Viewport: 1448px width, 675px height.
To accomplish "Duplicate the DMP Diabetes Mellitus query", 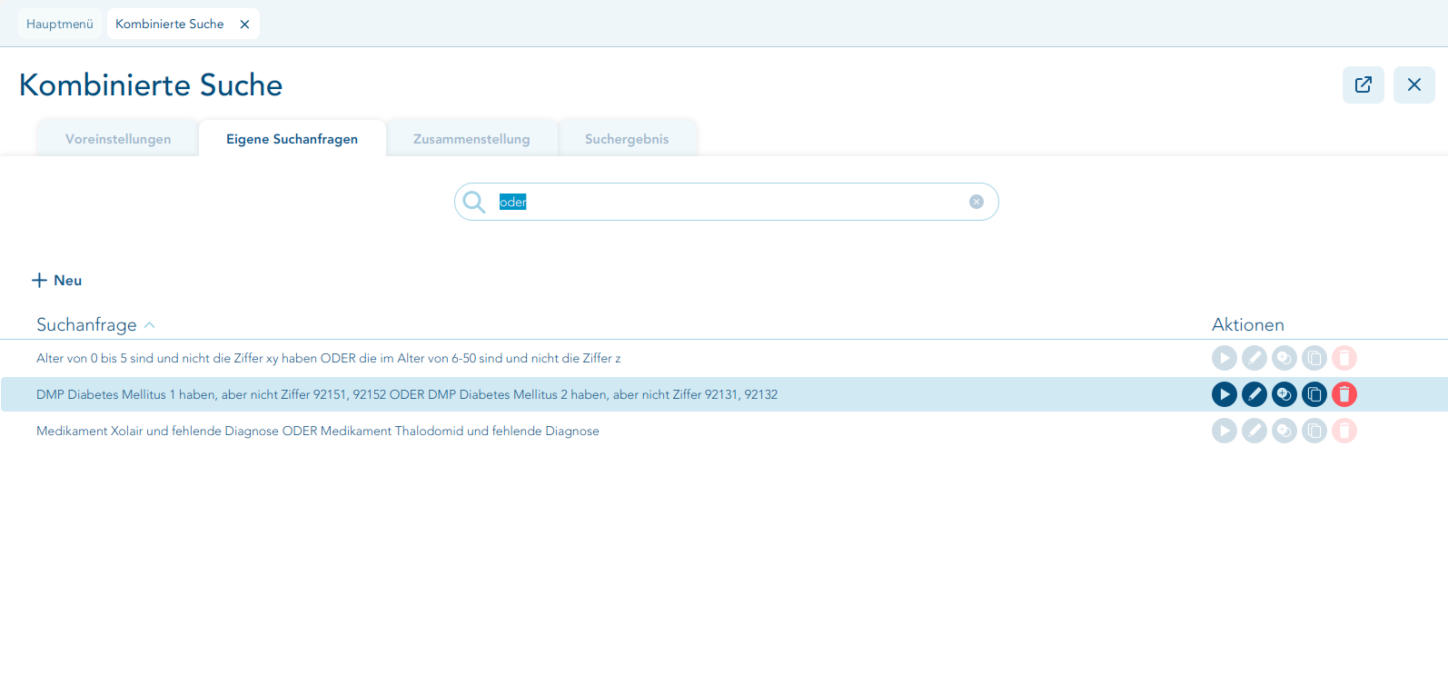I will pos(1314,394).
